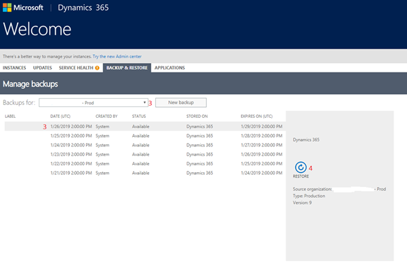The width and height of the screenshot is (407, 271).
Task: Go to the Applications tab
Action: 170,68
